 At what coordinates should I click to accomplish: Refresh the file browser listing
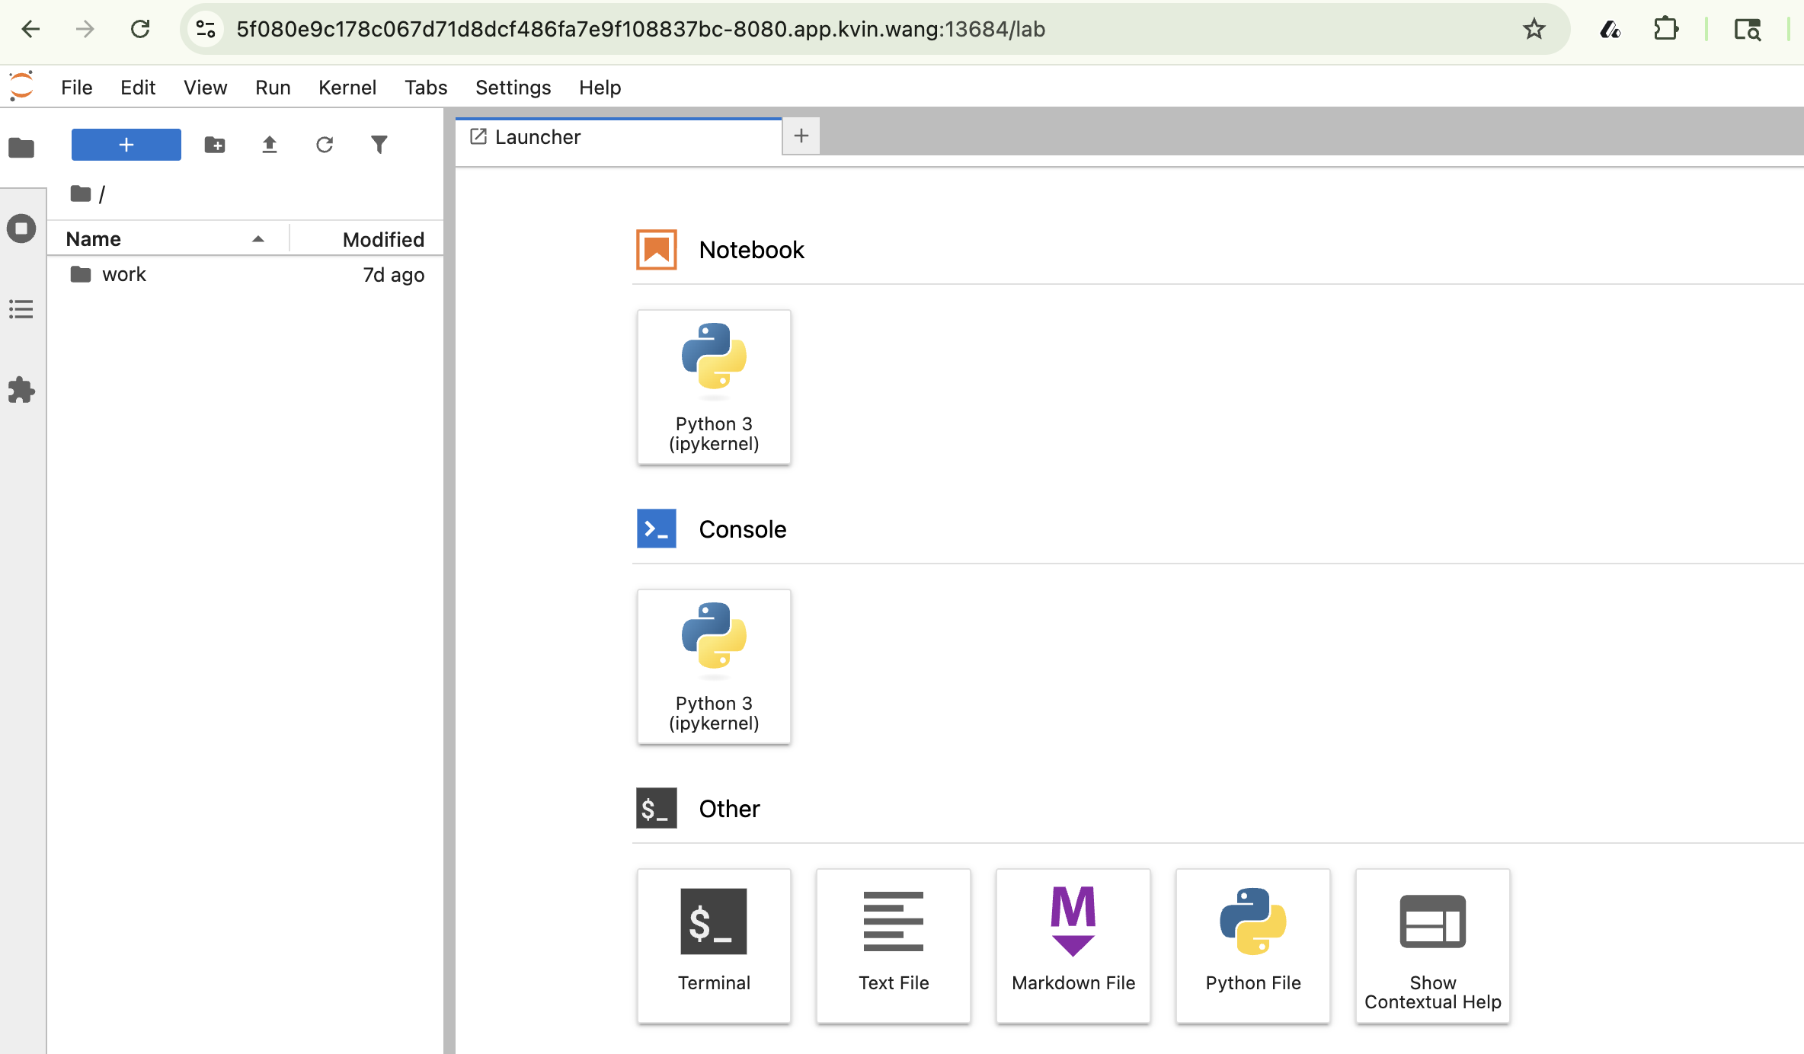pos(325,144)
